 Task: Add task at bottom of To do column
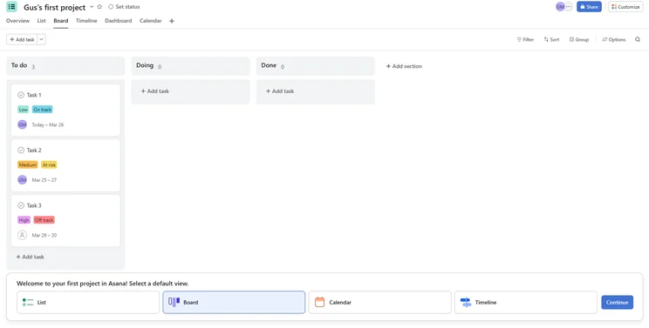tap(30, 257)
